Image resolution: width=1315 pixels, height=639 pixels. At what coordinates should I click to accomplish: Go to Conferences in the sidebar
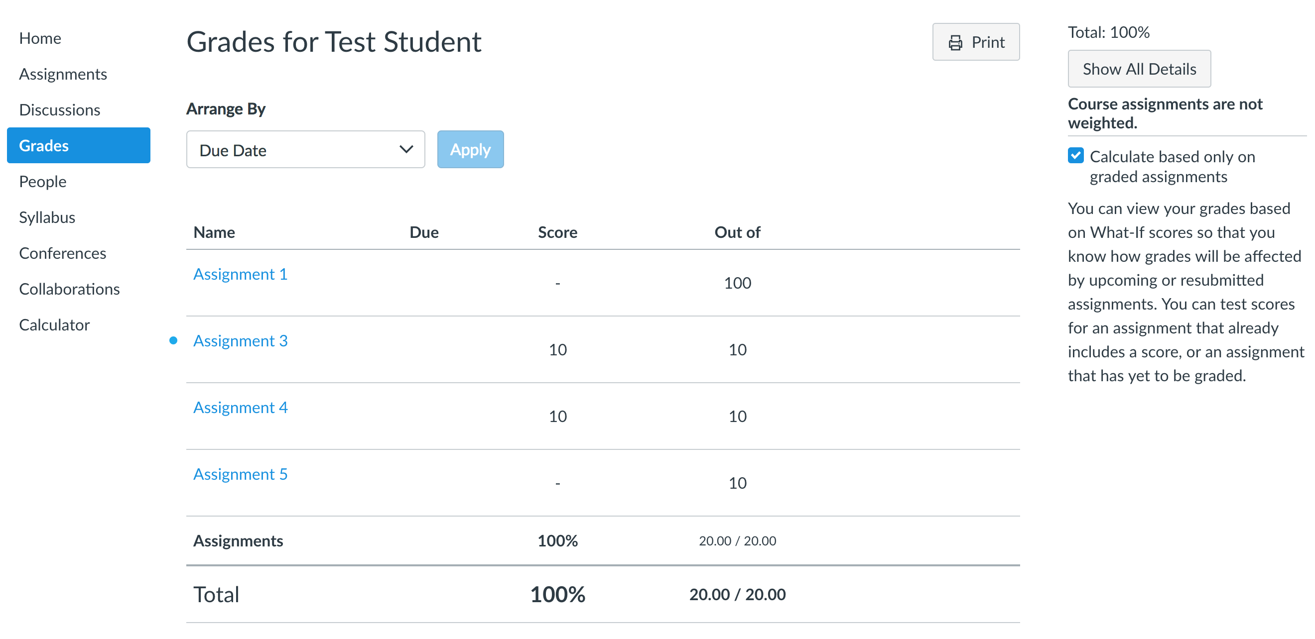[62, 253]
